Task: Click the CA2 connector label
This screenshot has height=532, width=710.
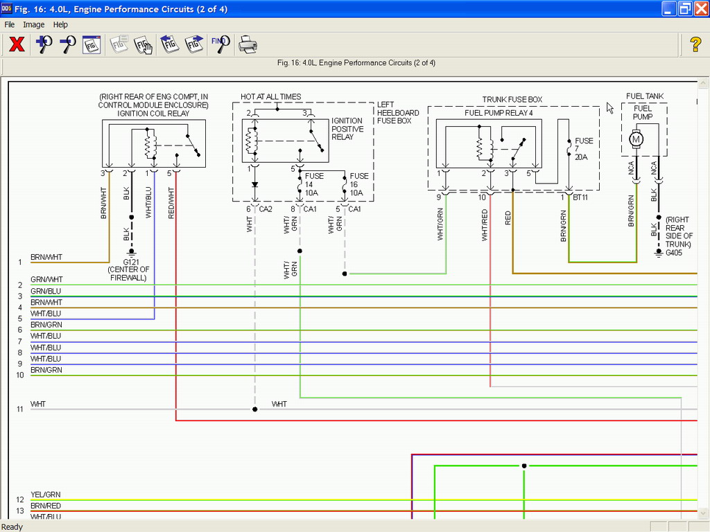Action: pos(266,209)
